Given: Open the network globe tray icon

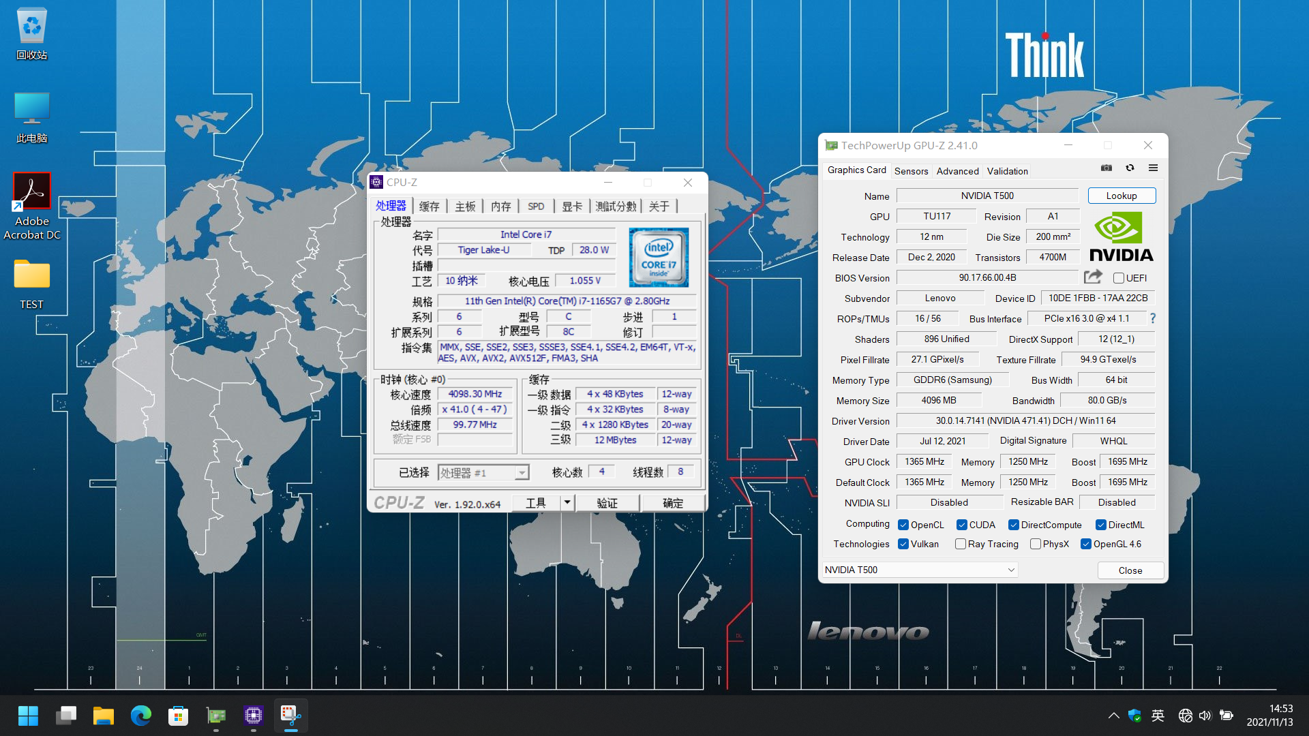Looking at the screenshot, I should 1186,716.
